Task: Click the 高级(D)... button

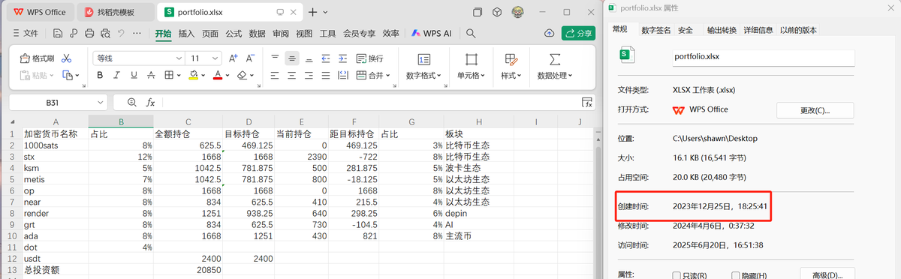Action: 827,274
